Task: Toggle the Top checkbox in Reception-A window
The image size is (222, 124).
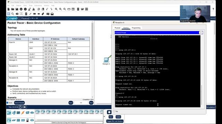Action: click(x=114, y=111)
